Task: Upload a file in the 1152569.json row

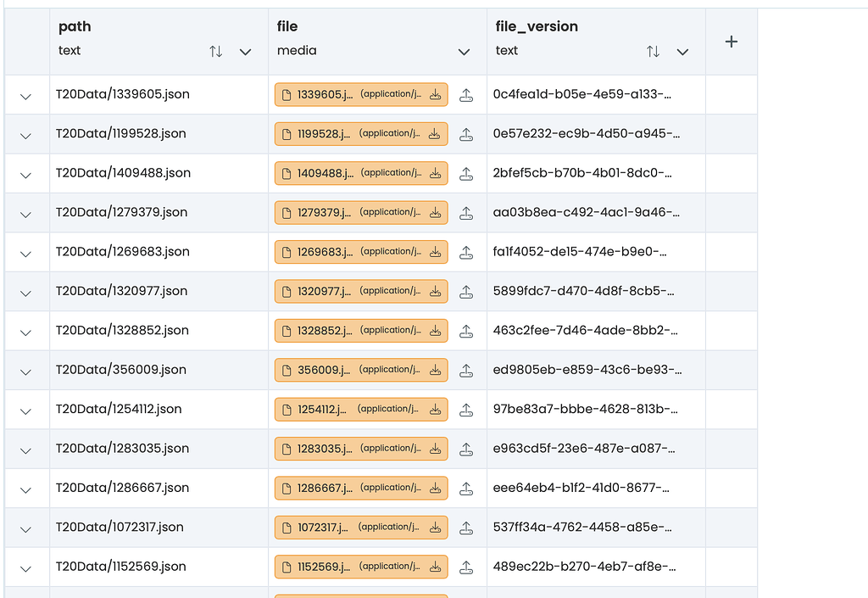Action: [466, 566]
